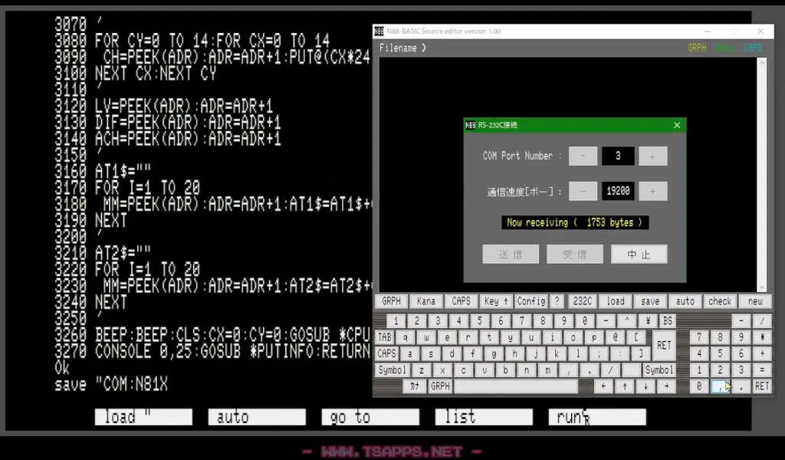Click the equals key on the numeric keypad
785x460 pixels.
[762, 370]
